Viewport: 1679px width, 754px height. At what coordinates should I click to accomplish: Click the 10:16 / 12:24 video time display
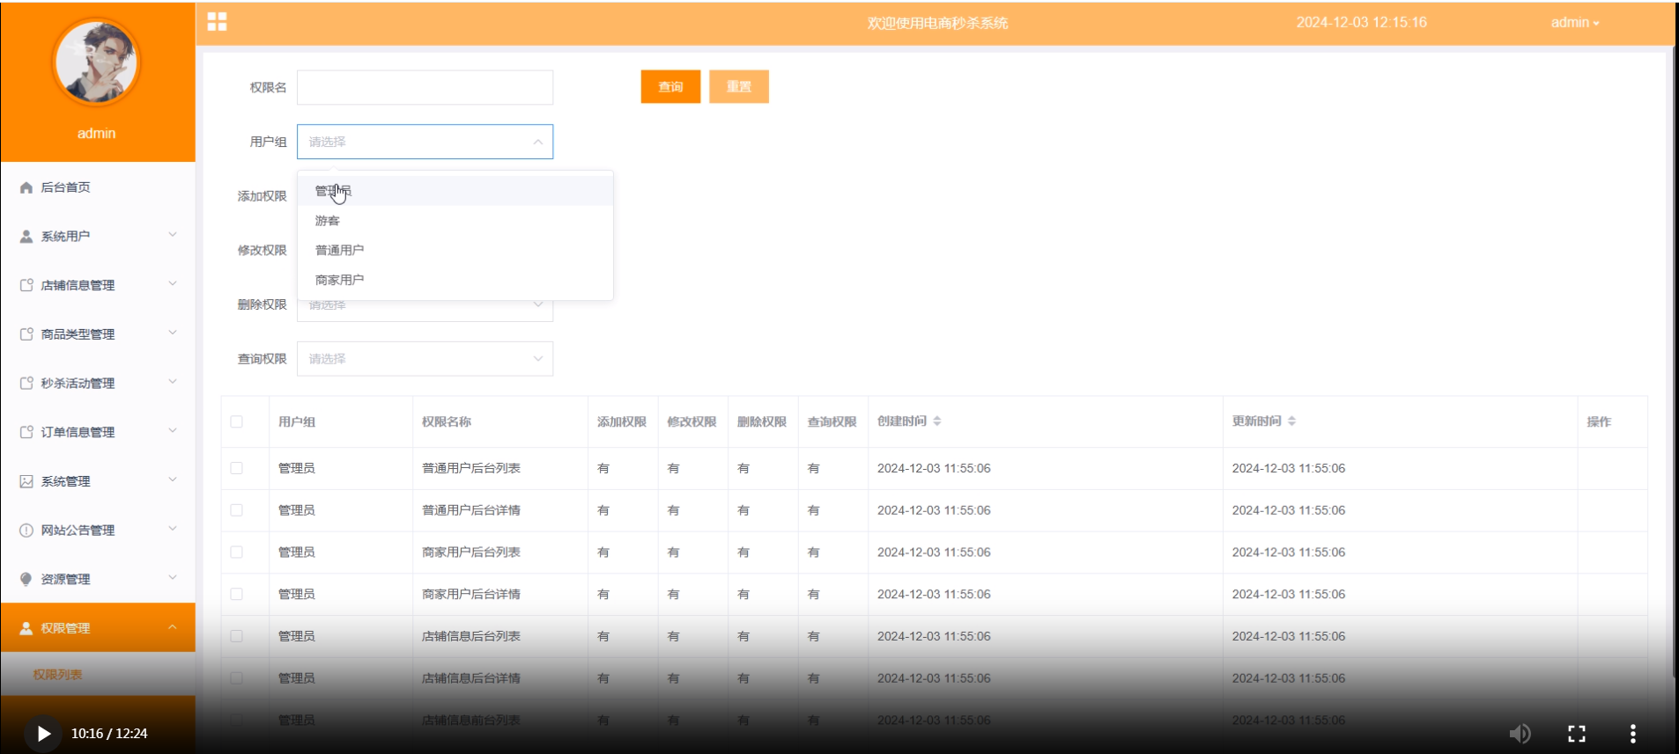[109, 734]
